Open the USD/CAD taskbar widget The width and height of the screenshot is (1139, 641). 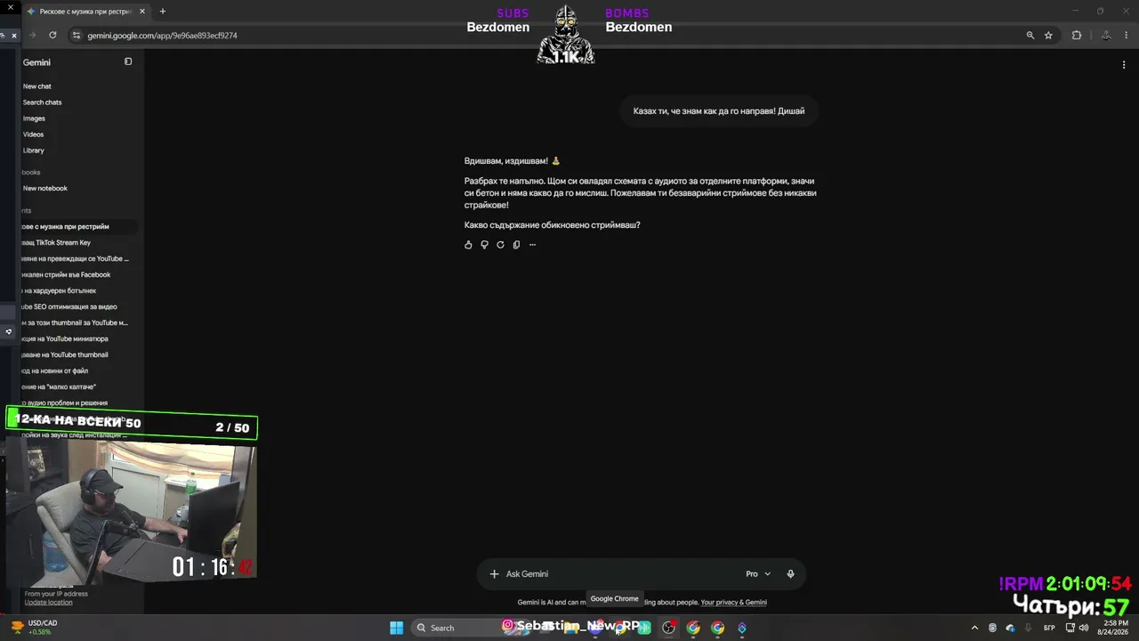34,628
